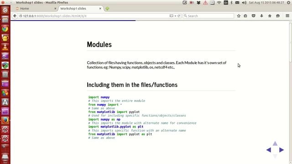This screenshot has width=292, height=164.
Task: Show bookmarks list clipboard icon
Action: tap(245, 16)
